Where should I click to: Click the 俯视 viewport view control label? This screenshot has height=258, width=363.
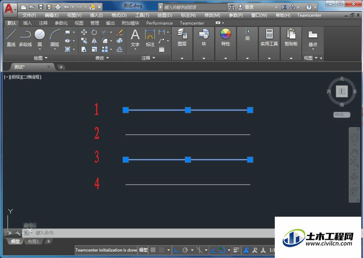point(16,77)
